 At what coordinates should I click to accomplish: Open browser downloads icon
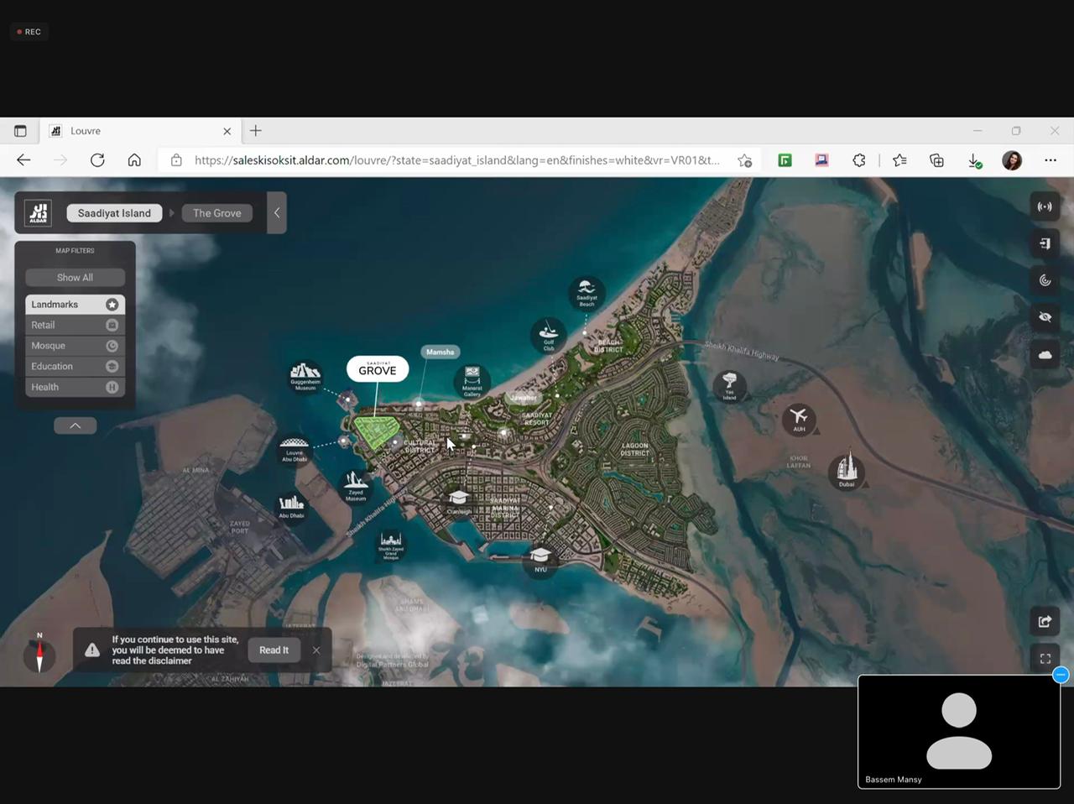[974, 160]
